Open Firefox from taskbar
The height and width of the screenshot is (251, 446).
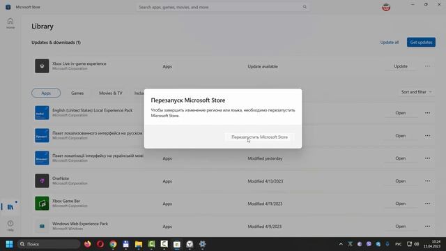click(x=87, y=244)
